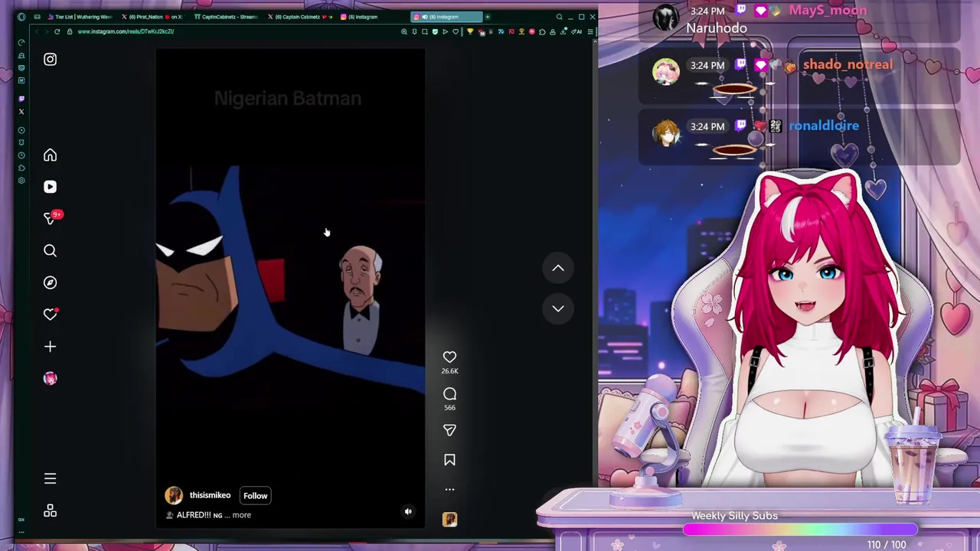Image resolution: width=980 pixels, height=551 pixels.
Task: Save the reel with bookmark icon
Action: pyautogui.click(x=449, y=460)
